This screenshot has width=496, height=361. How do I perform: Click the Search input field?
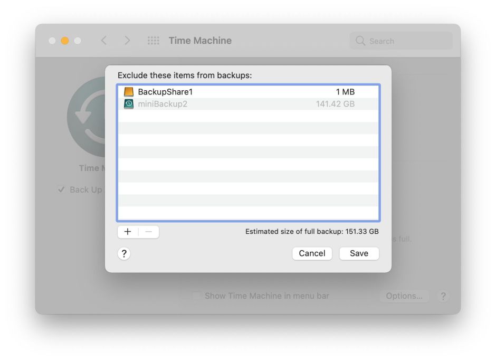click(406, 41)
